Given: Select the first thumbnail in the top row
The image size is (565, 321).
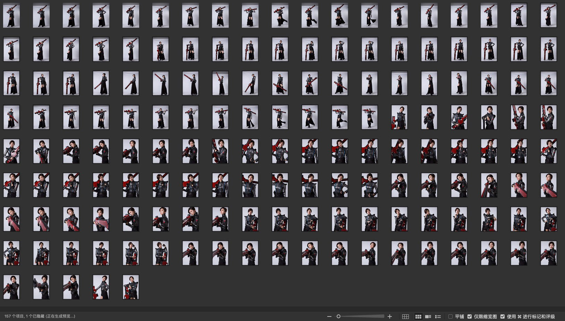Looking at the screenshot, I should (11, 16).
